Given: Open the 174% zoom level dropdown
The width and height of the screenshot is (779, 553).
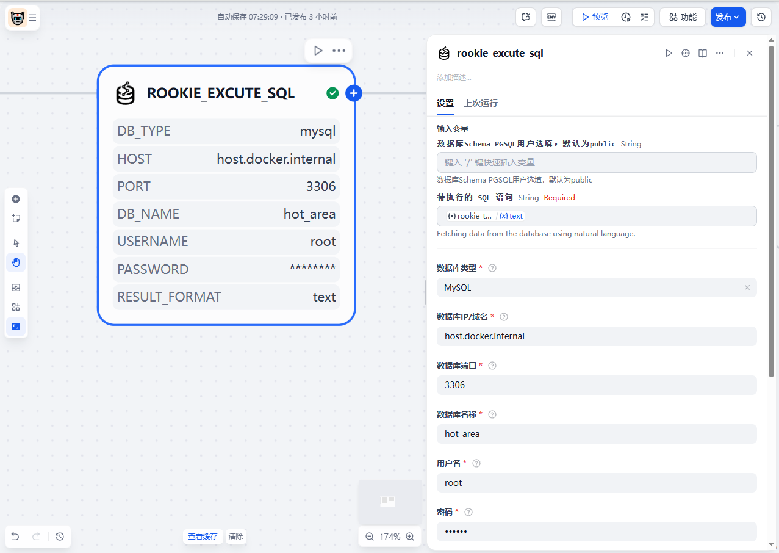Looking at the screenshot, I should 390,537.
